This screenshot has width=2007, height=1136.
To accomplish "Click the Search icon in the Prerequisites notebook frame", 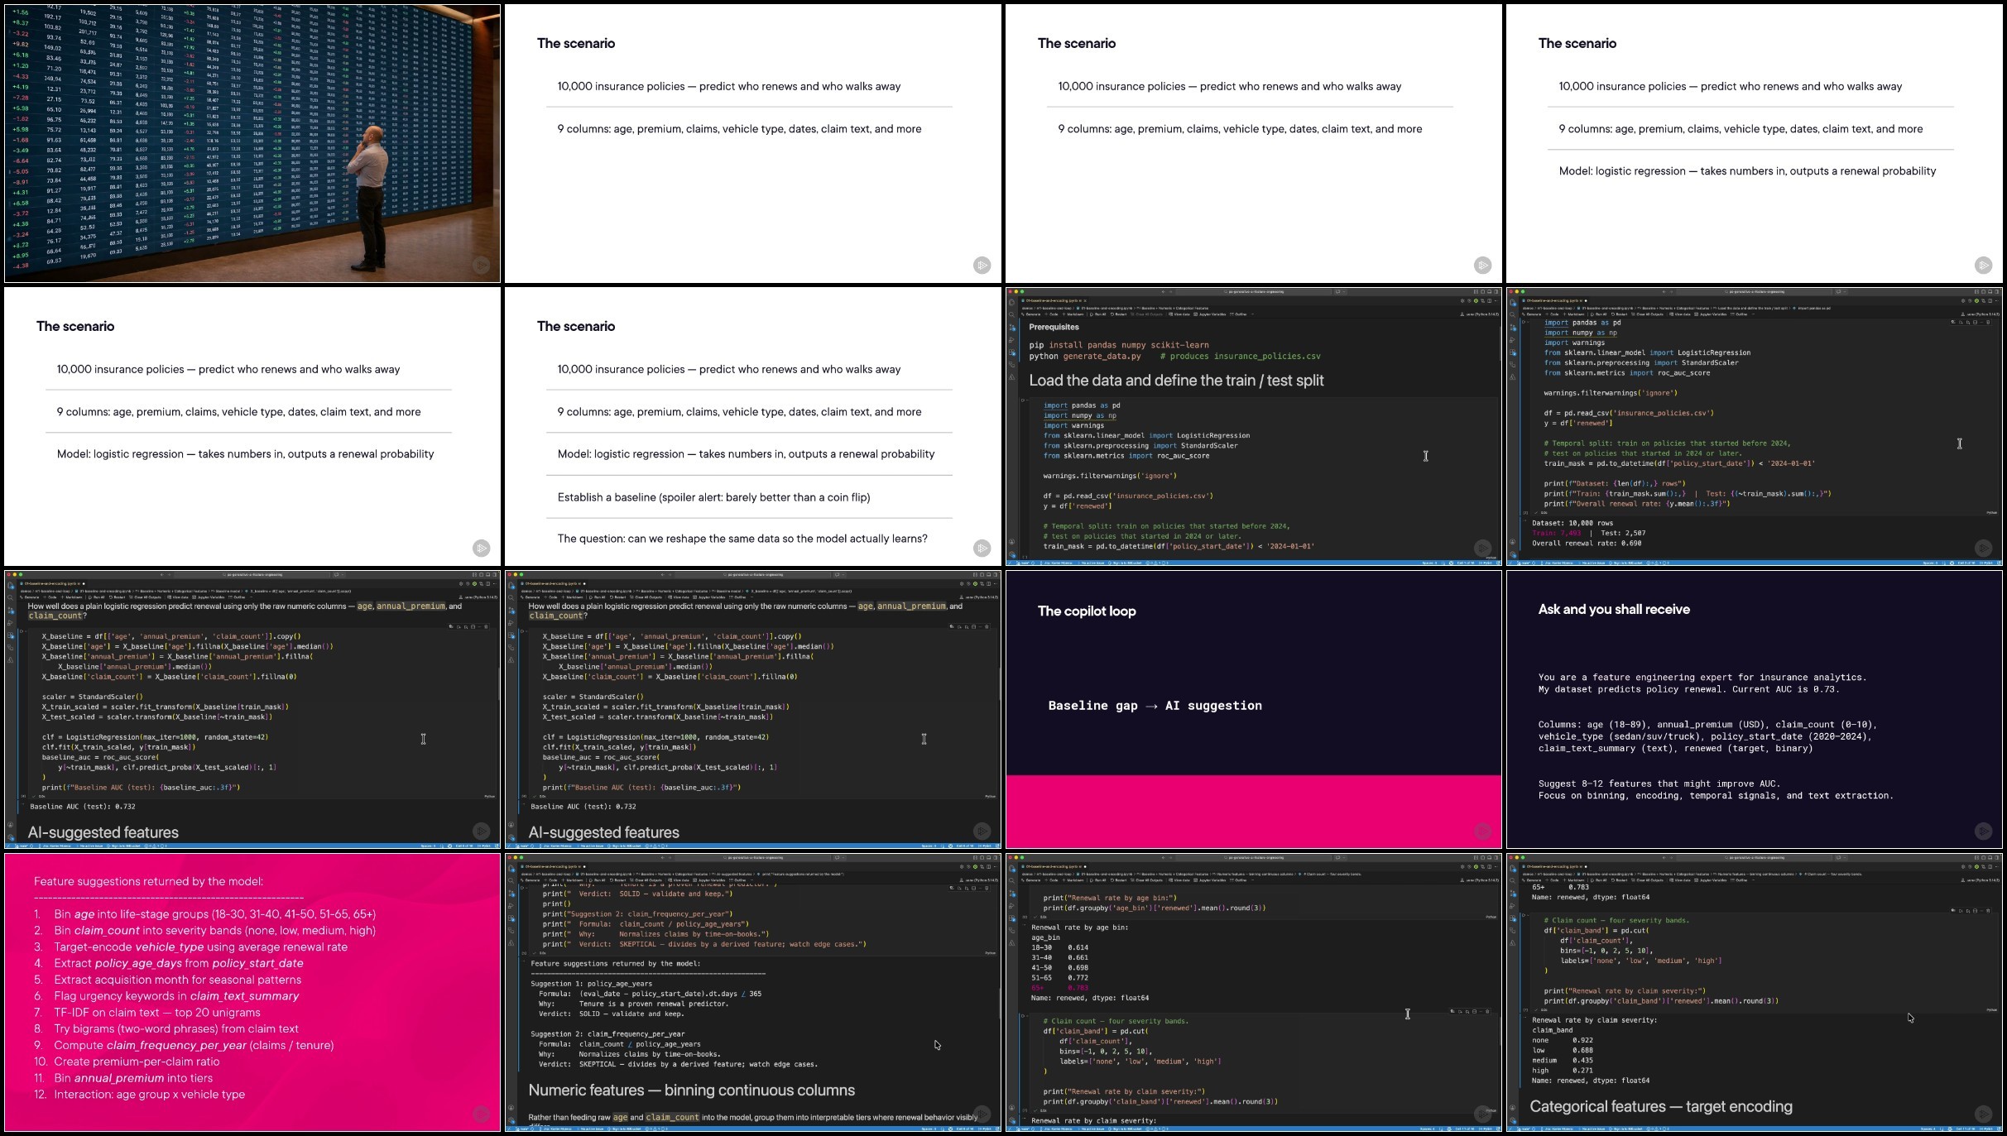I will pos(1011,314).
